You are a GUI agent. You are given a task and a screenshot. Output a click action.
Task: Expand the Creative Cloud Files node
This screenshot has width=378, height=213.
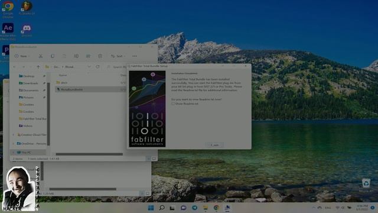14,135
